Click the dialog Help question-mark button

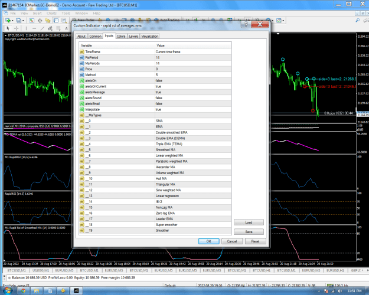pyautogui.click(x=246, y=24)
